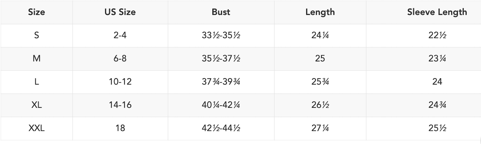
Task: Click bust measurement 33½-35½
Action: tap(221, 36)
